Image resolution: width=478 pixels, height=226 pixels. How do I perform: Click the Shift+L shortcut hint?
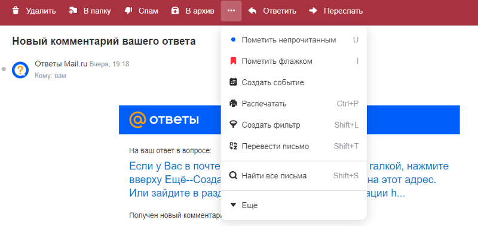(x=347, y=125)
